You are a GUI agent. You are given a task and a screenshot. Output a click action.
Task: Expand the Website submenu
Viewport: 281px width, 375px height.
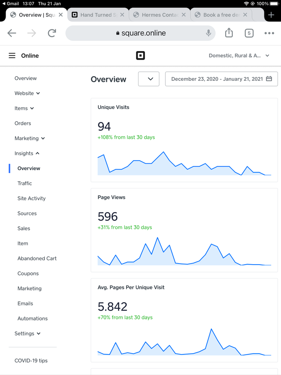(x=27, y=93)
